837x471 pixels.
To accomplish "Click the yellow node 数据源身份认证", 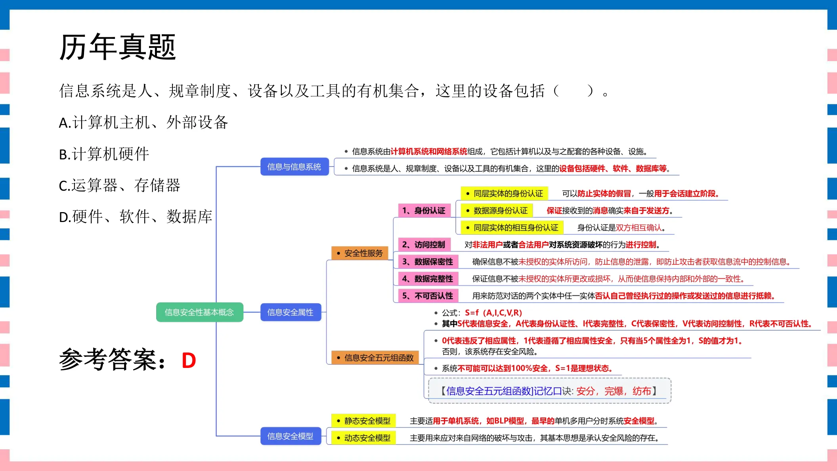I will pyautogui.click(x=497, y=211).
